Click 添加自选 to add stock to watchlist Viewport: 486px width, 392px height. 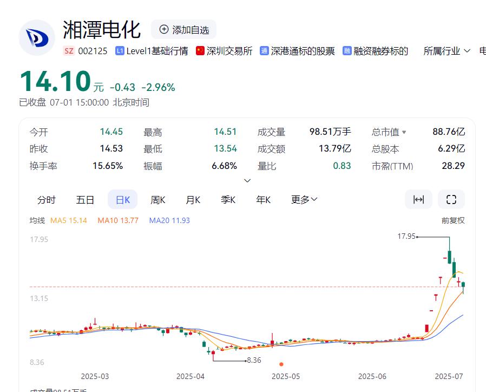coord(184,30)
